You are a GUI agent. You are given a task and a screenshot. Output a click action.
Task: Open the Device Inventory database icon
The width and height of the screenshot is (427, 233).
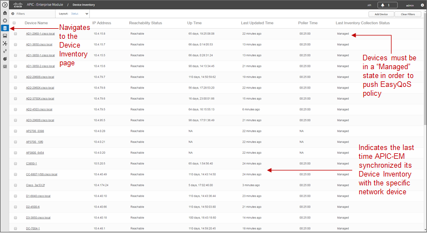coord(4,28)
